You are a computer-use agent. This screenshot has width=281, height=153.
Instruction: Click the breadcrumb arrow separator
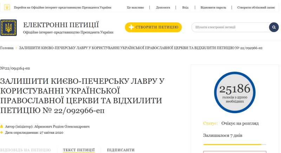(16, 48)
